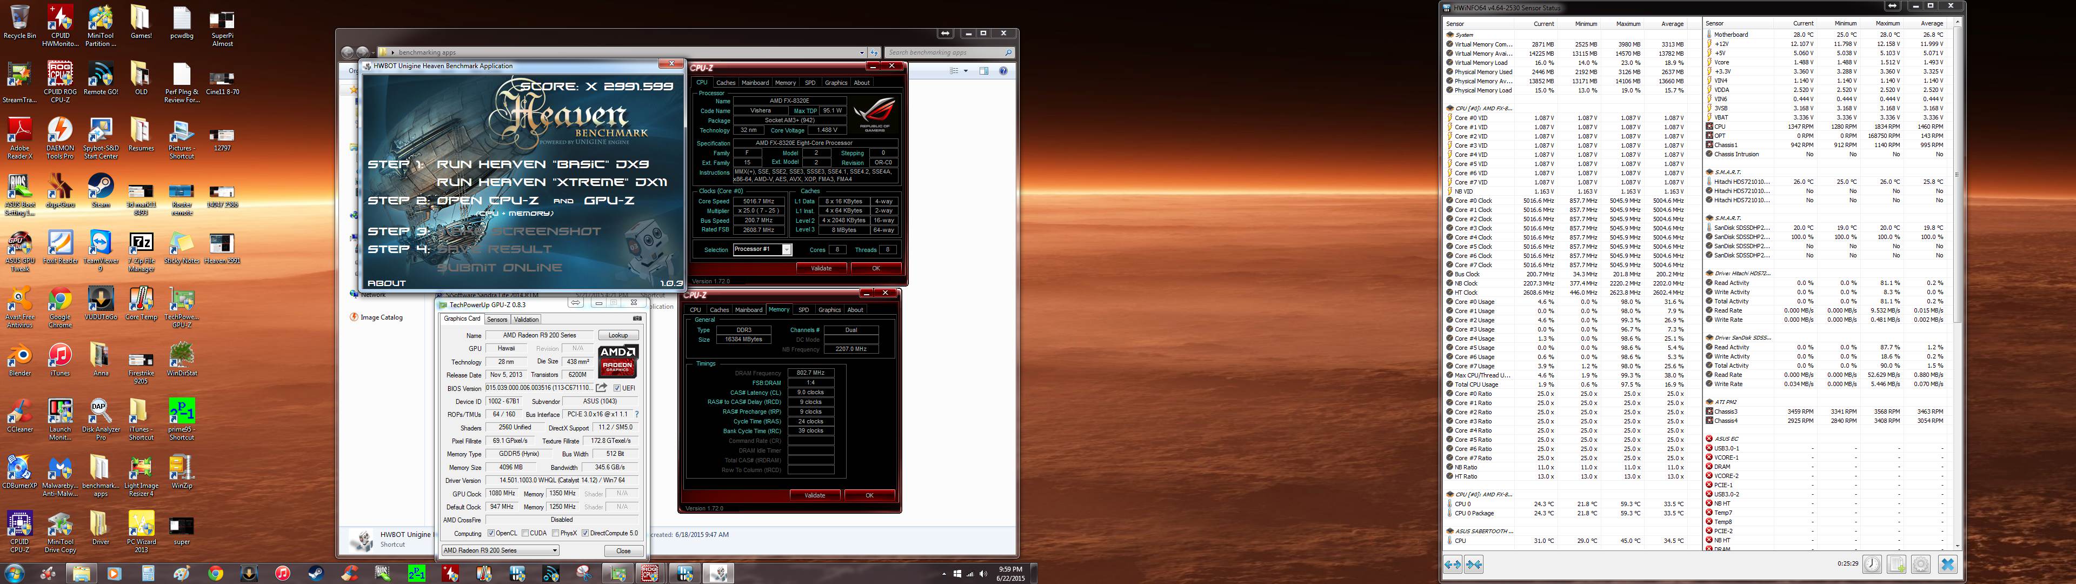Click the HWiNFO right panel scrollbar down arrow

[x=1957, y=546]
